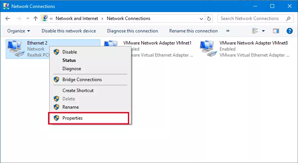298x163 pixels.
Task: Go back with the back arrow
Action: 8,18
